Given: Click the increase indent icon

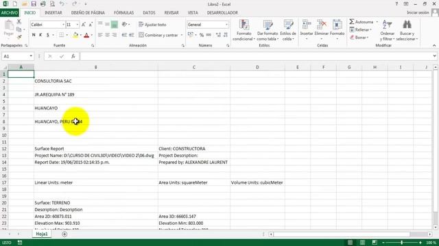Looking at the screenshot, I should pos(131,35).
